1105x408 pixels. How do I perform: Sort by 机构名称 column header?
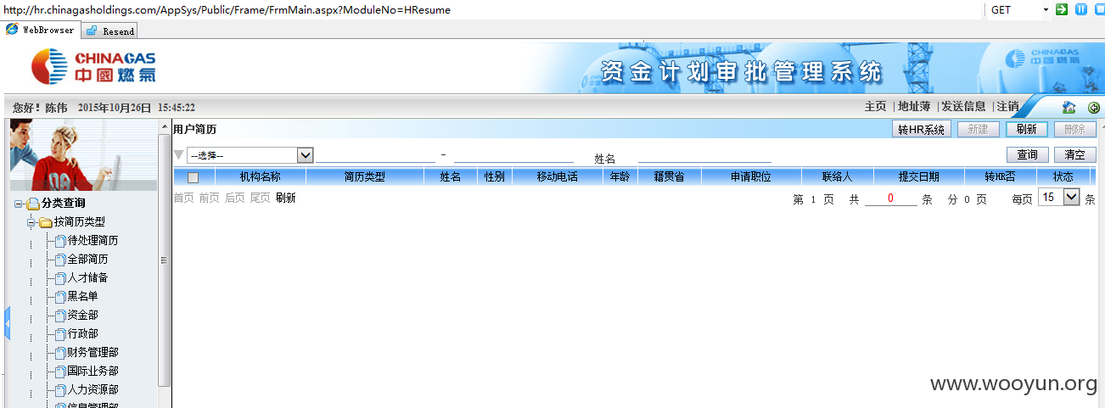click(x=260, y=177)
